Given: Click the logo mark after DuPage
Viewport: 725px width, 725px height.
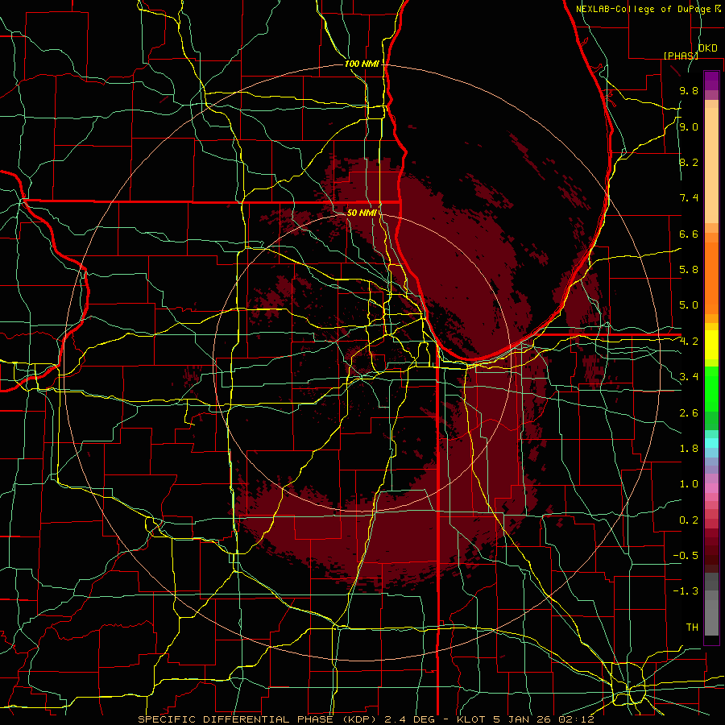Looking at the screenshot, I should [718, 9].
